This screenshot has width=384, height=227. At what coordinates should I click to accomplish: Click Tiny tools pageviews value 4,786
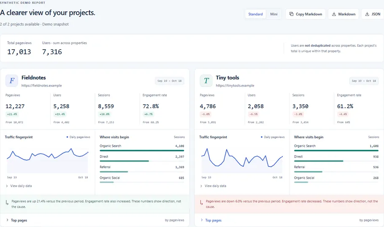point(208,106)
